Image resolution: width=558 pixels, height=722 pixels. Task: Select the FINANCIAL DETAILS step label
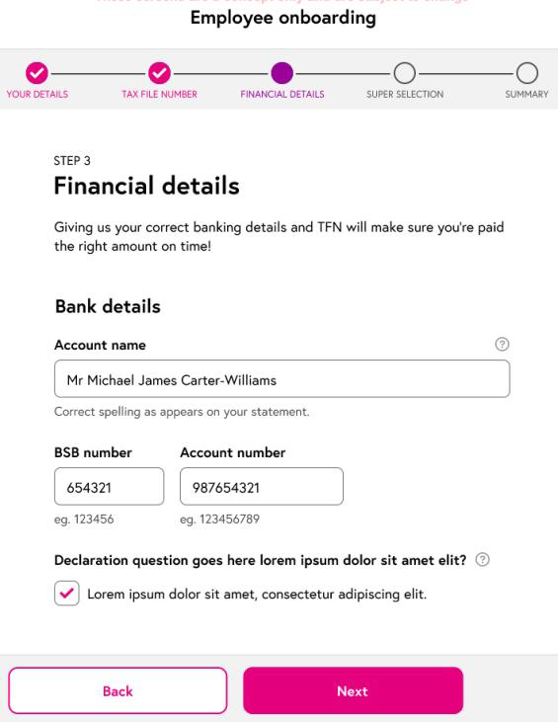pyautogui.click(x=282, y=94)
